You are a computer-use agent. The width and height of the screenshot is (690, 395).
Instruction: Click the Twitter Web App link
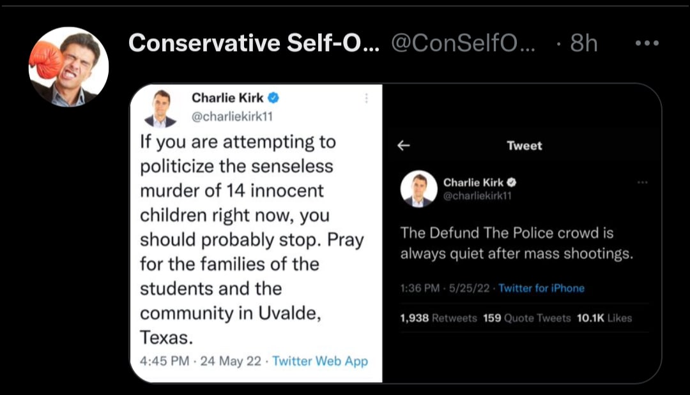(320, 361)
